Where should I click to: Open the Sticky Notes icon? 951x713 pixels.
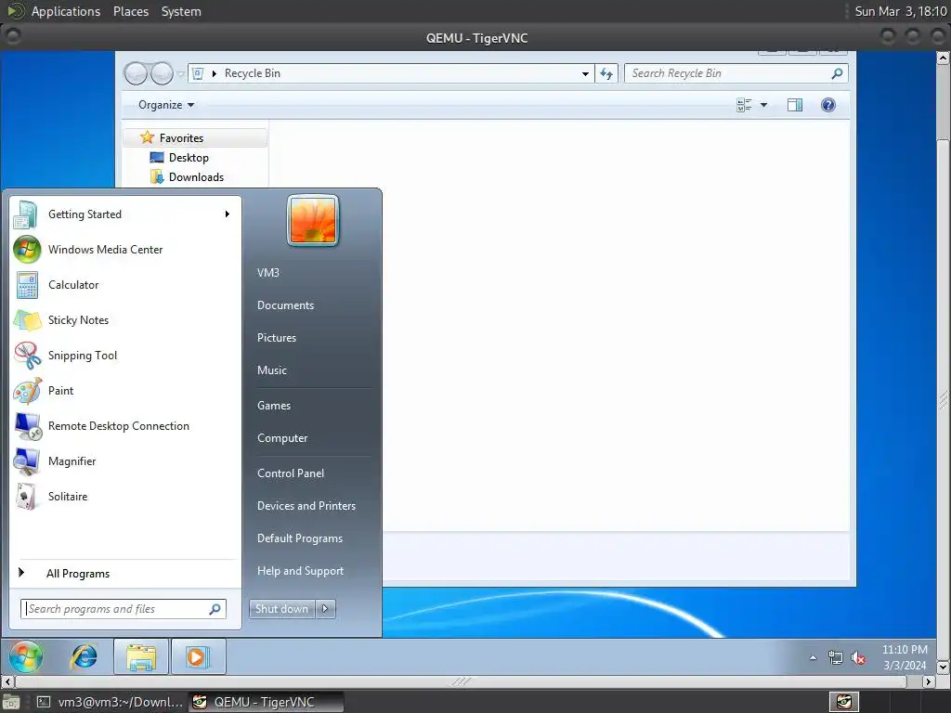(x=27, y=320)
